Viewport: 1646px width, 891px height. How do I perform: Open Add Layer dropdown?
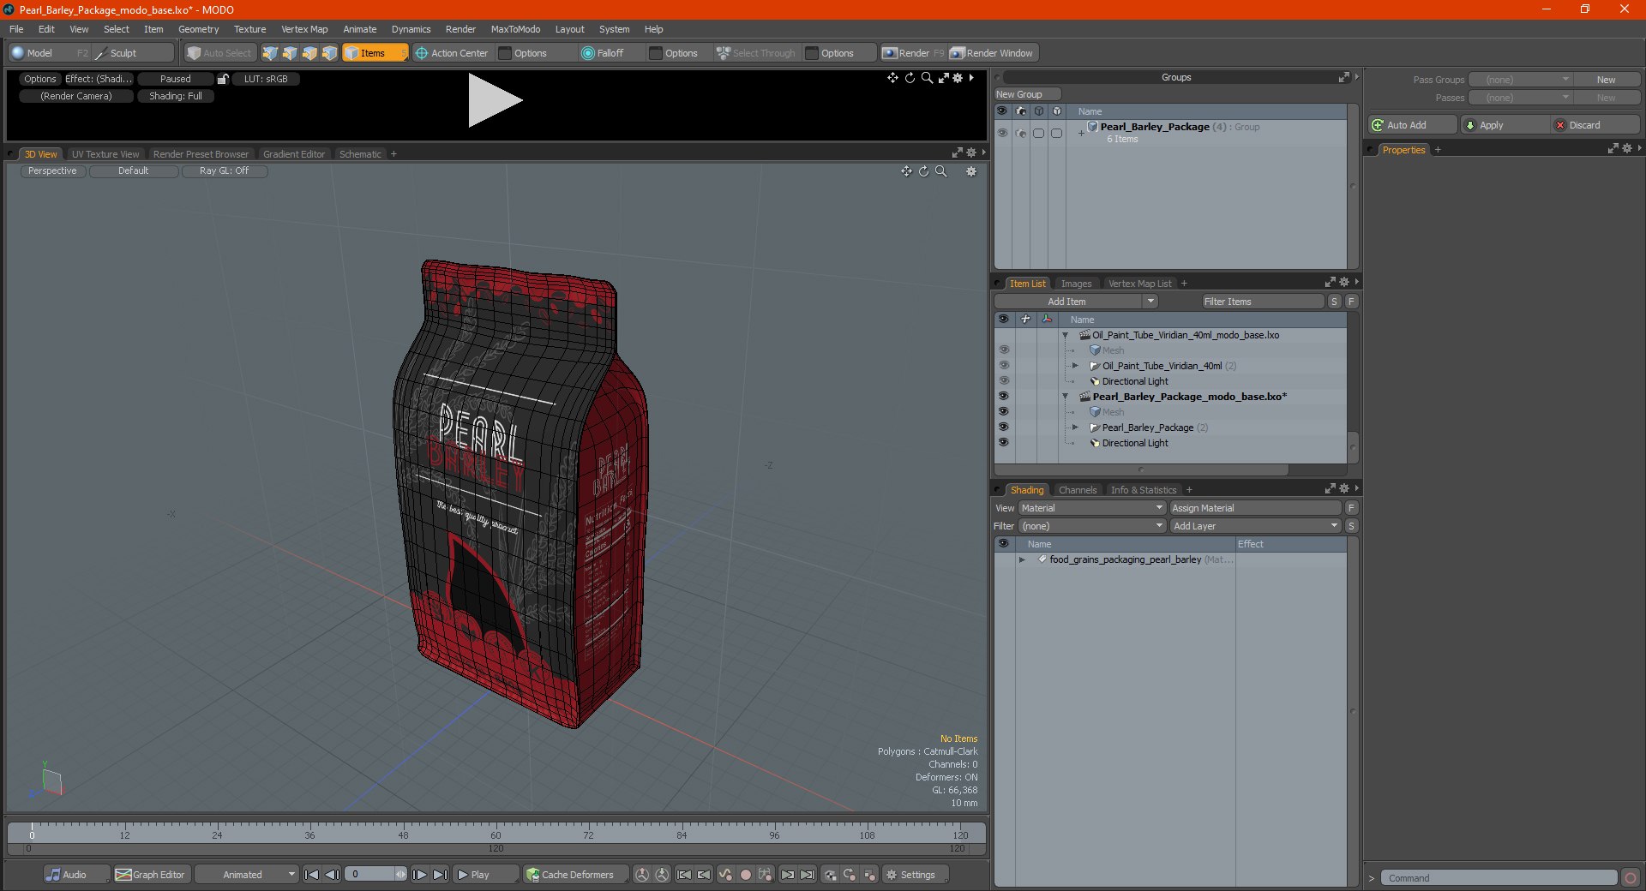pos(1255,526)
